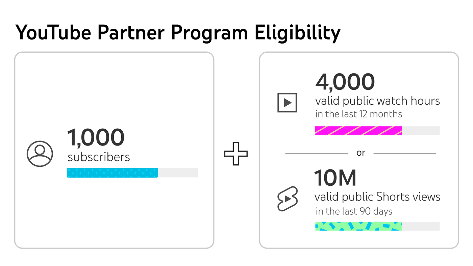Click the 10M Shorts views number
This screenshot has width=473, height=266.
[335, 178]
